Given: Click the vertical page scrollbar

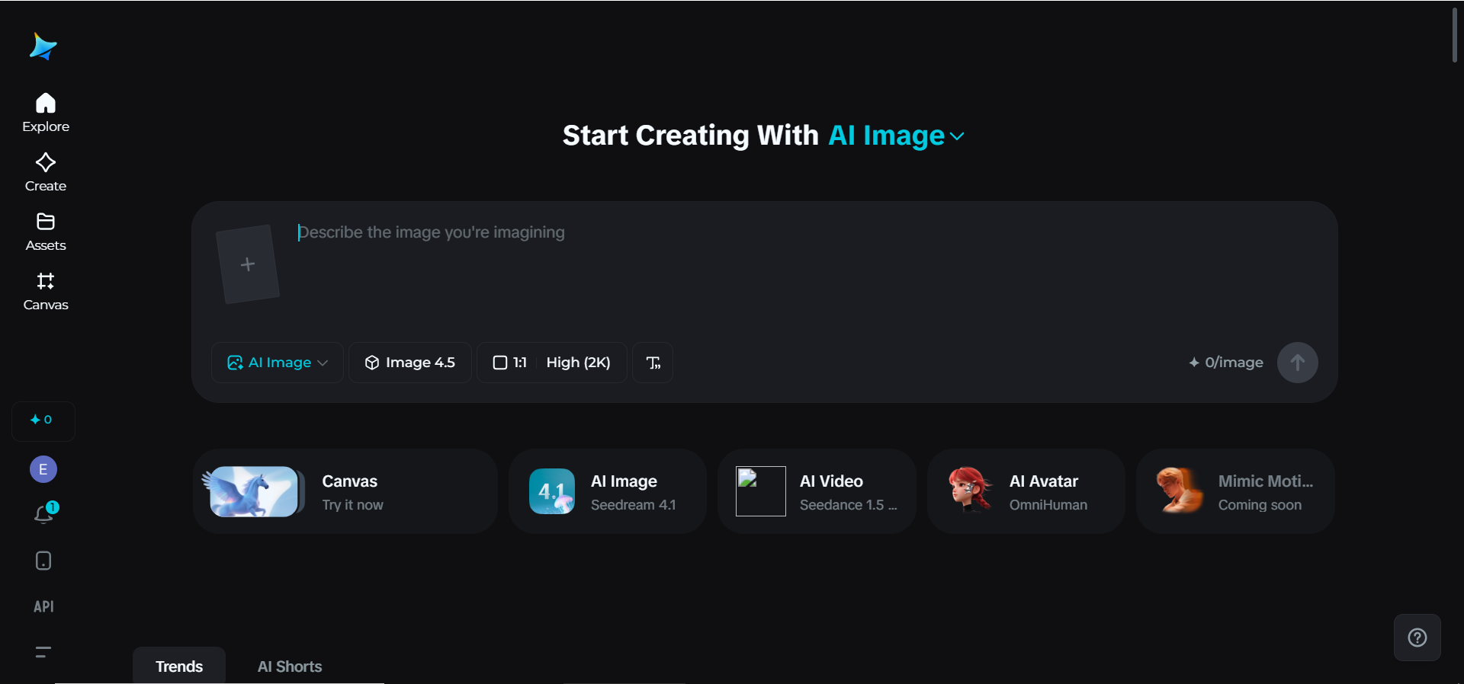Looking at the screenshot, I should [1455, 35].
